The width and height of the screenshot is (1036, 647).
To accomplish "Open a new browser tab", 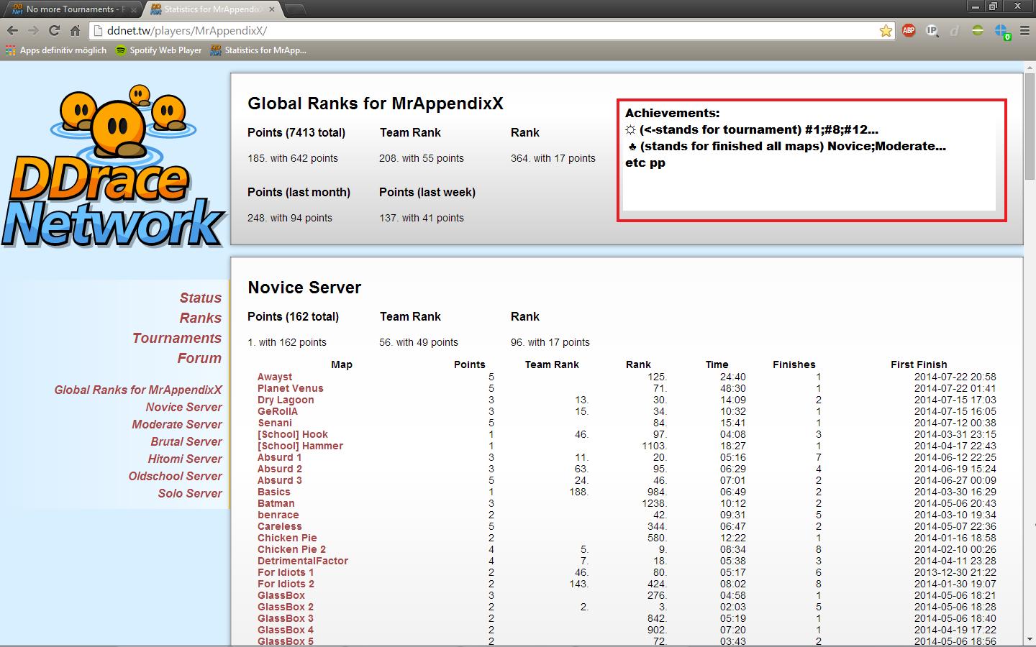I will tap(295, 9).
